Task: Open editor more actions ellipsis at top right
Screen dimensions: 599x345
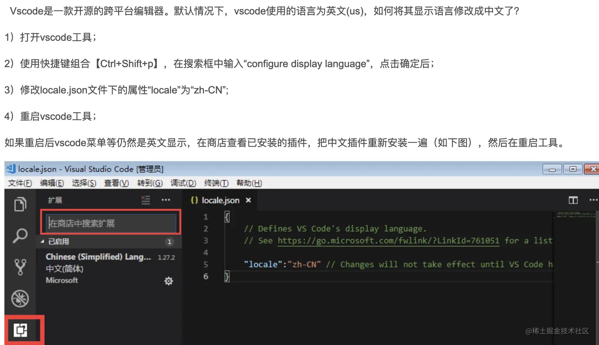Action: click(x=593, y=200)
